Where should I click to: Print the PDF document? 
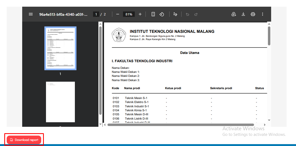(253, 14)
